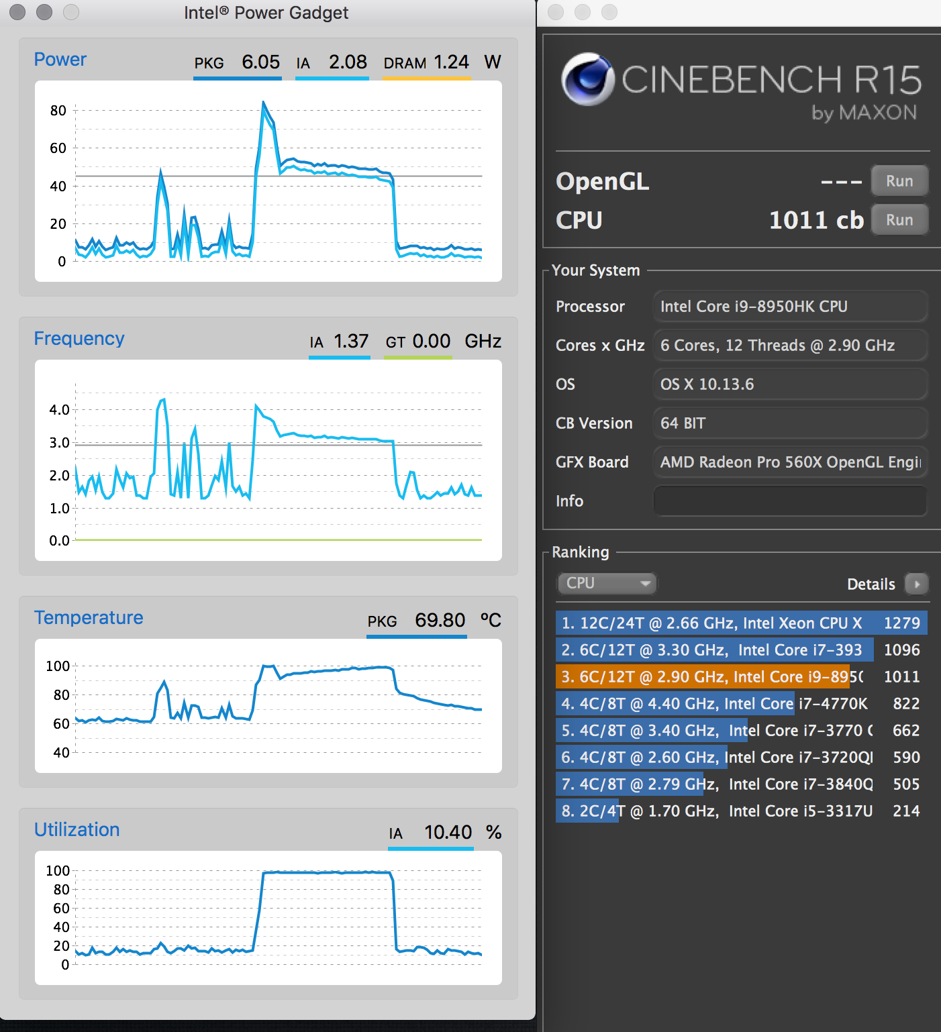The image size is (941, 1032).
Task: Click the GT frequency value 0.00
Action: point(431,341)
